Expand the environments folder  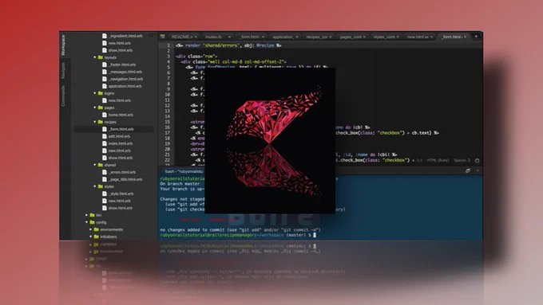[x=91, y=229]
